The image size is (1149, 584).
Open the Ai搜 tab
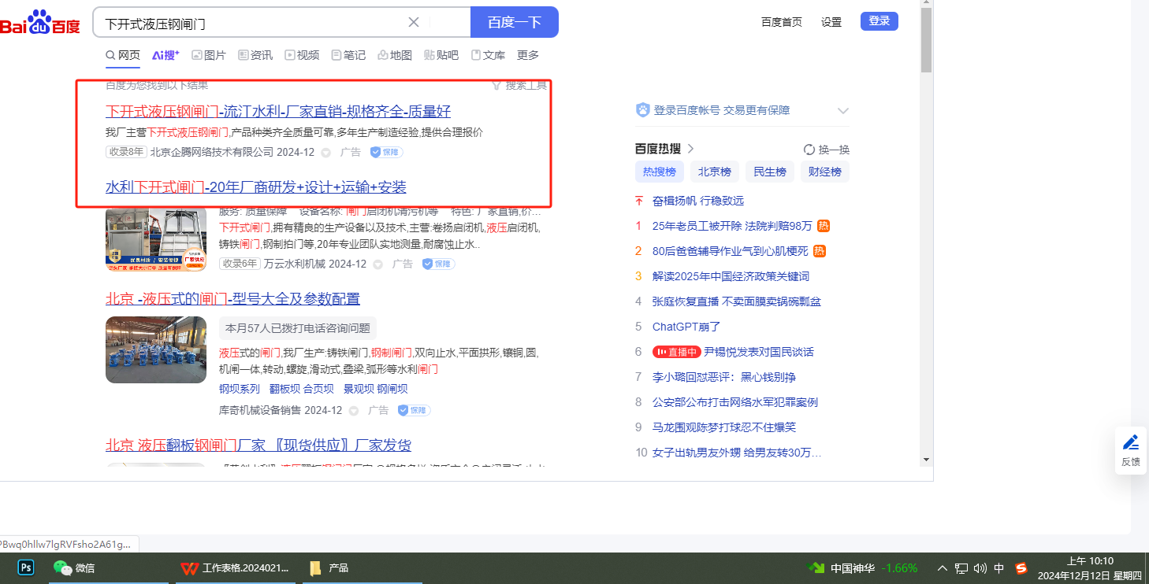tap(165, 55)
